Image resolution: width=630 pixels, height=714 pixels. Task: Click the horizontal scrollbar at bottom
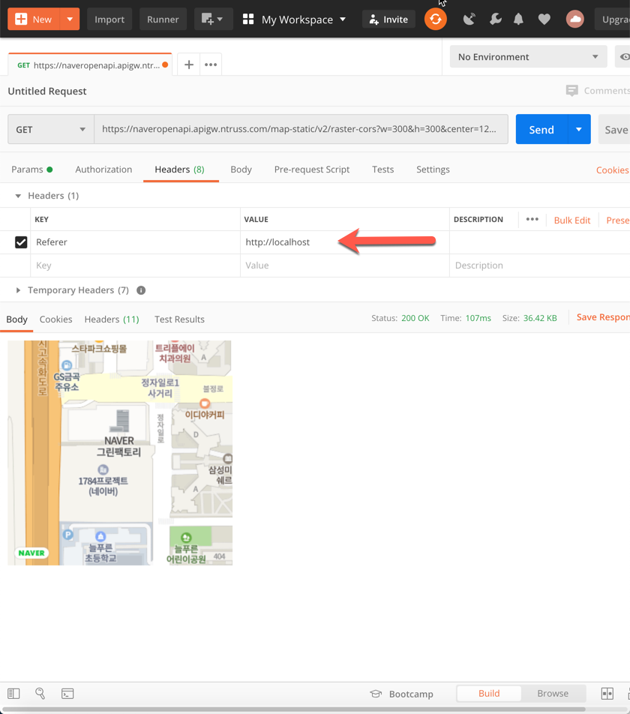294,709
